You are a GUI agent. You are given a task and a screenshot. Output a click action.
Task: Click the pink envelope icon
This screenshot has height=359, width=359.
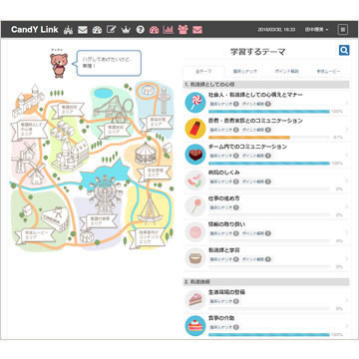coord(197,30)
